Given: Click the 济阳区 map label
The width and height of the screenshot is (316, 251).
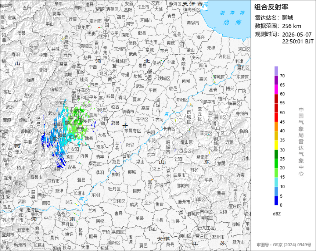Looking at the screenshot, I should pyautogui.click(x=182, y=99).
